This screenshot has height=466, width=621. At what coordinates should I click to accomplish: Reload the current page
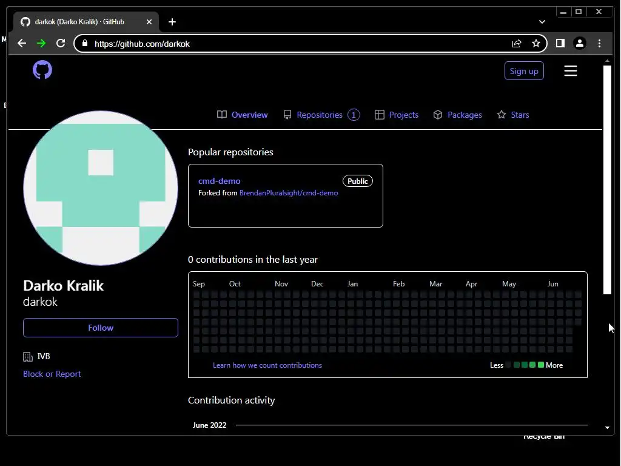(61, 43)
